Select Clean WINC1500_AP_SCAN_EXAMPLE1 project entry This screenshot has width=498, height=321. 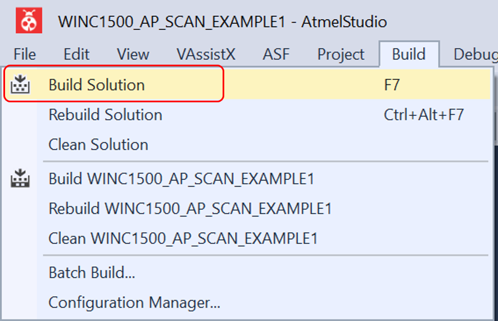(x=183, y=238)
